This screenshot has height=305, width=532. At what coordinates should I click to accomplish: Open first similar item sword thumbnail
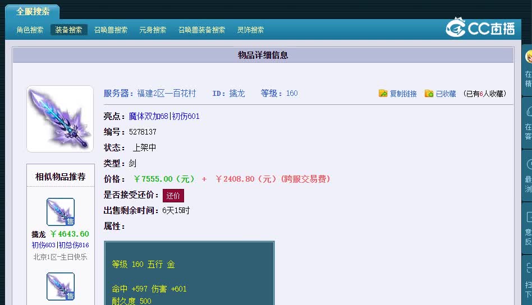click(61, 212)
